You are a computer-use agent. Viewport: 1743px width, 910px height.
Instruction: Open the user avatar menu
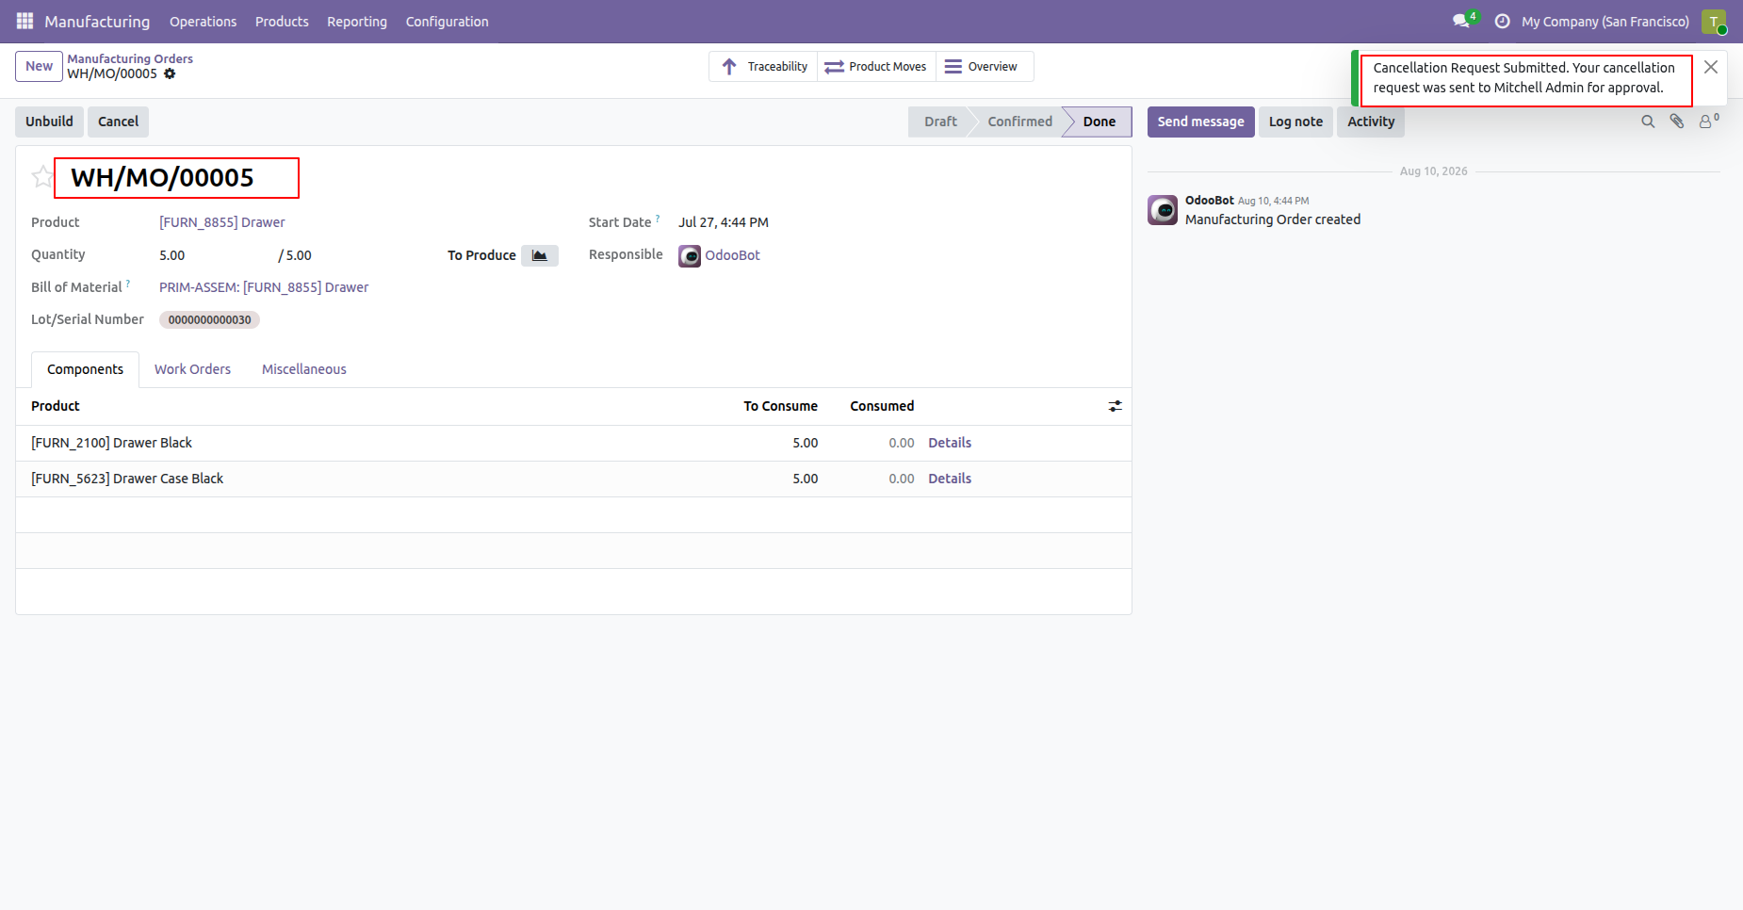(1714, 21)
